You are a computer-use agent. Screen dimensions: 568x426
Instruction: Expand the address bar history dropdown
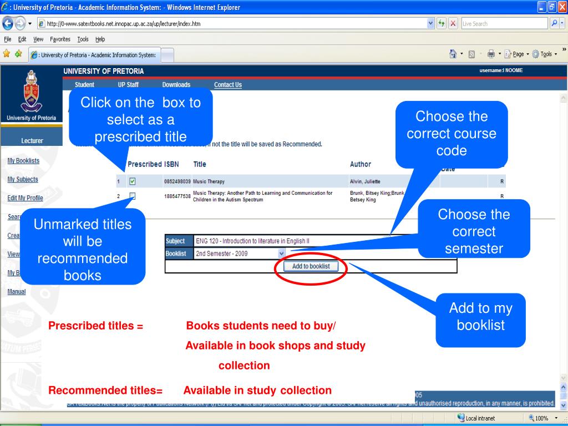[430, 23]
